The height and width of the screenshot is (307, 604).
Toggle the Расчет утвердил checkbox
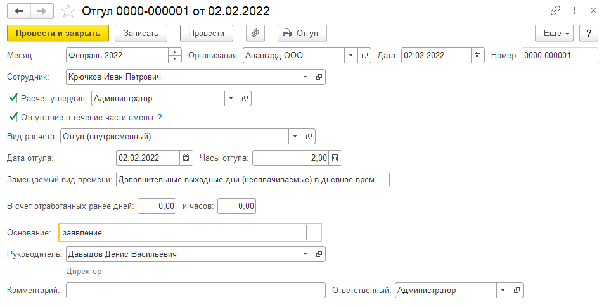(11, 98)
